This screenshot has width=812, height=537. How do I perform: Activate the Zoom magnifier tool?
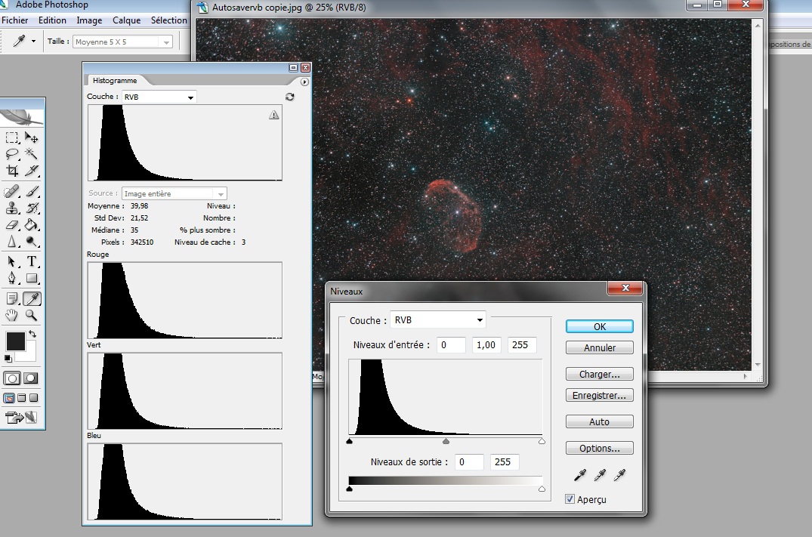32,315
